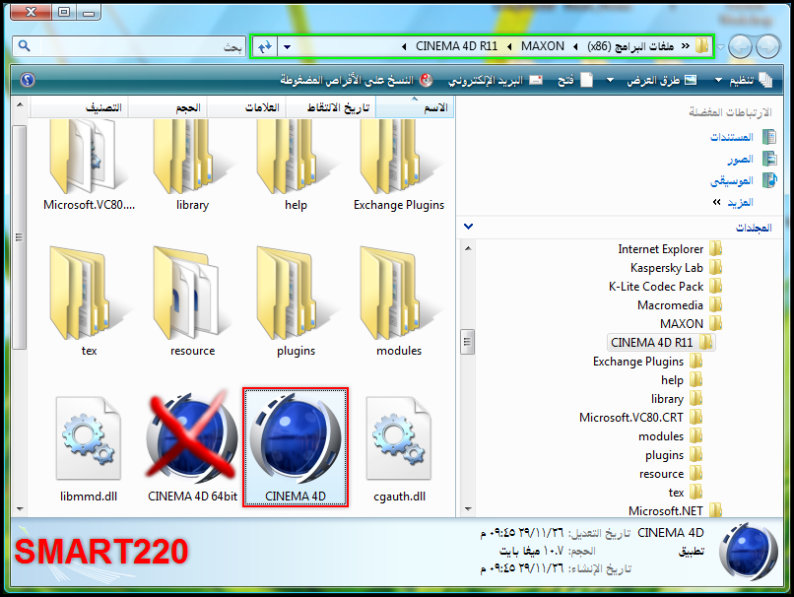The height and width of the screenshot is (597, 794).
Task: Select the CINEMA 4D application icon
Action: (x=296, y=439)
